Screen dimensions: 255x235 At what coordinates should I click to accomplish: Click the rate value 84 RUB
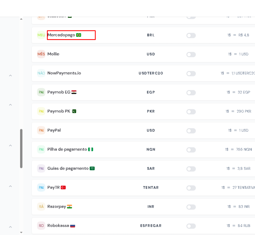tap(244, 226)
